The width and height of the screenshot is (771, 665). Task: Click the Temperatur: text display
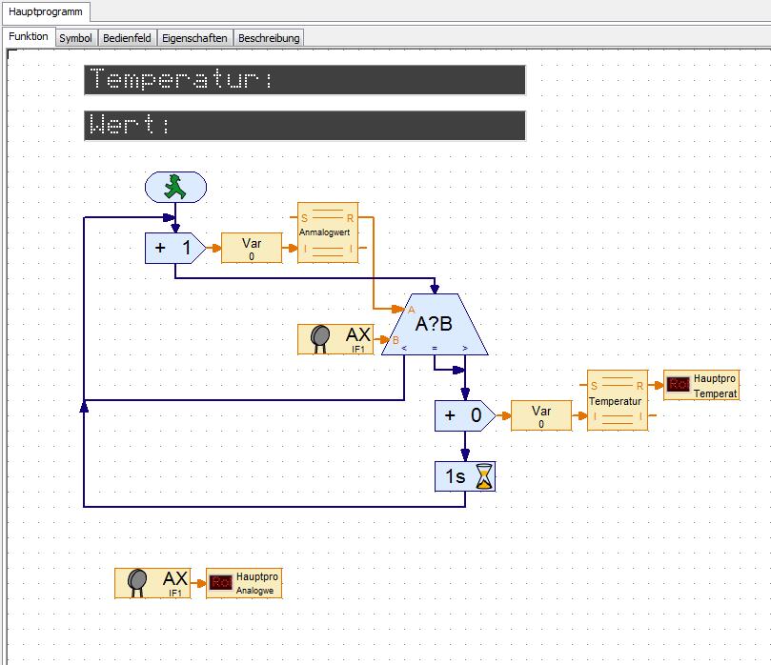pyautogui.click(x=304, y=80)
